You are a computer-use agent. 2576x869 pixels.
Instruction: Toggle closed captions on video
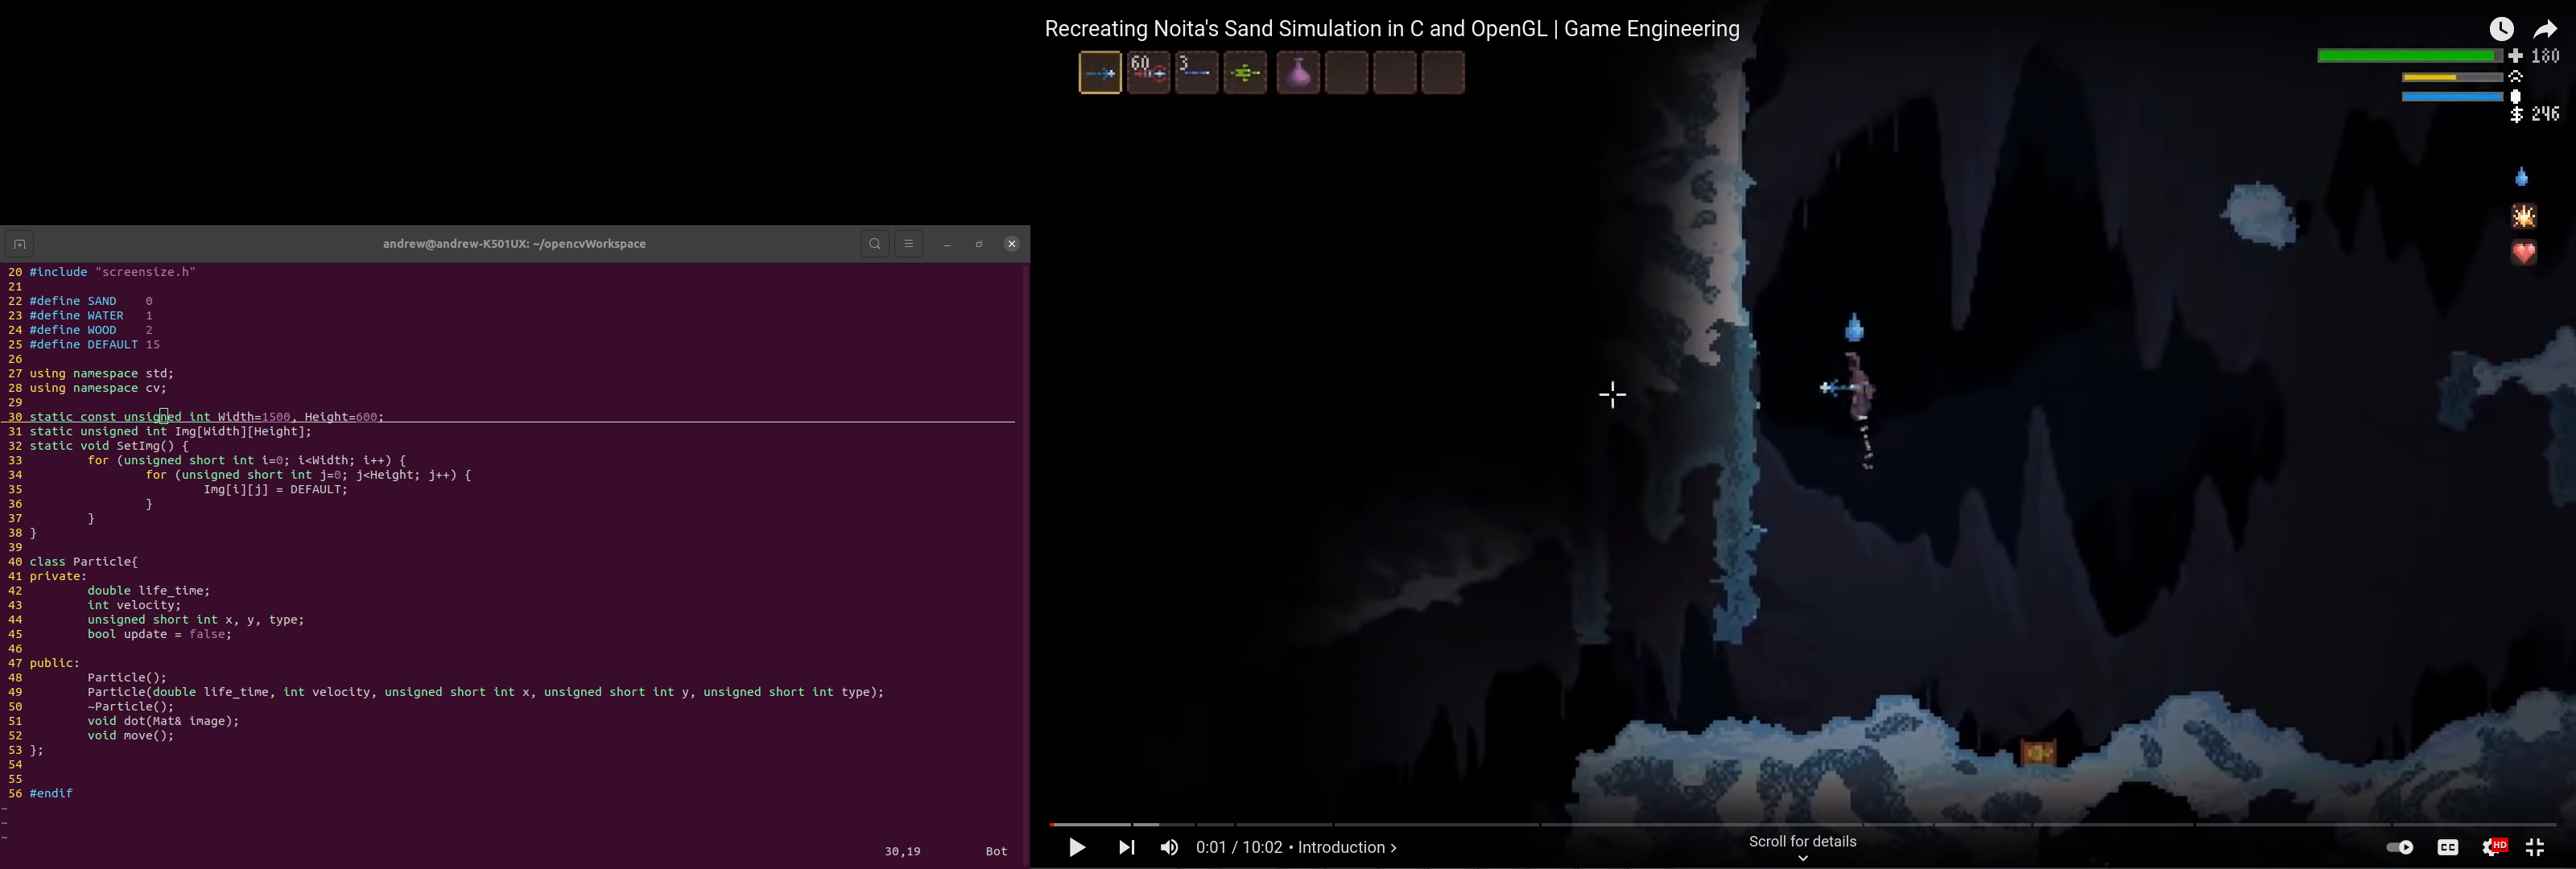pyautogui.click(x=2447, y=847)
